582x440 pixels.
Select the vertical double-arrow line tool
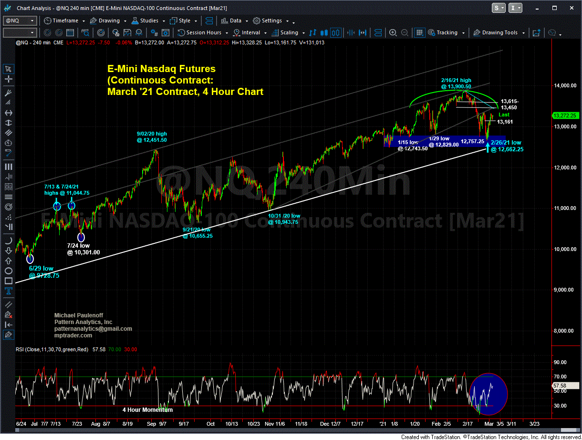tap(8, 124)
